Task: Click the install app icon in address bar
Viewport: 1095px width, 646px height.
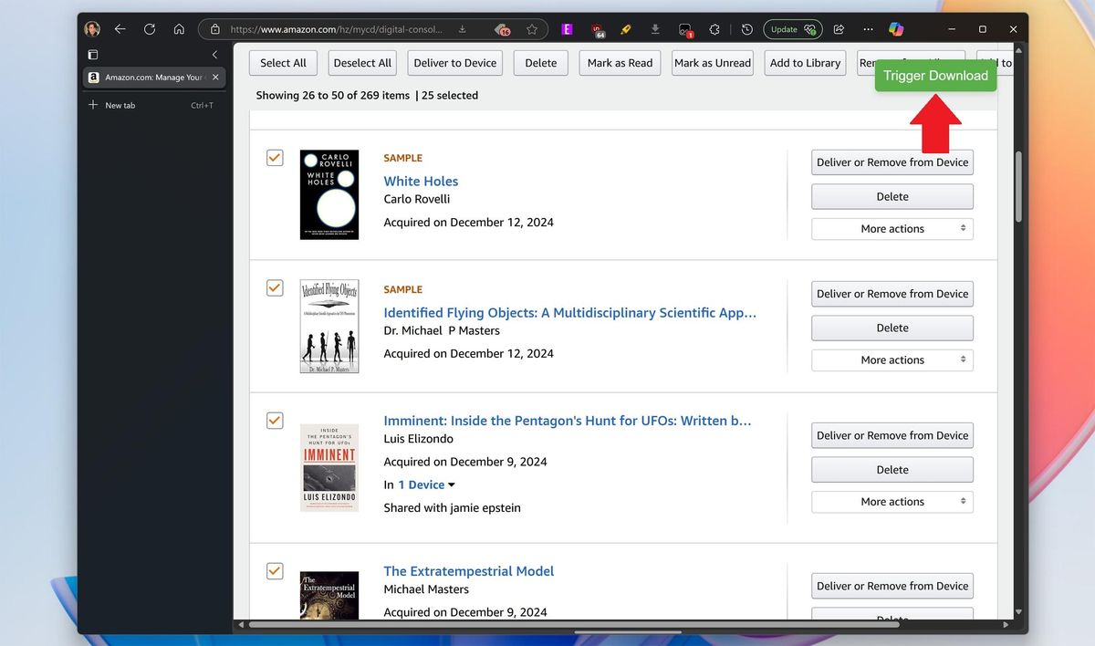Action: (463, 29)
